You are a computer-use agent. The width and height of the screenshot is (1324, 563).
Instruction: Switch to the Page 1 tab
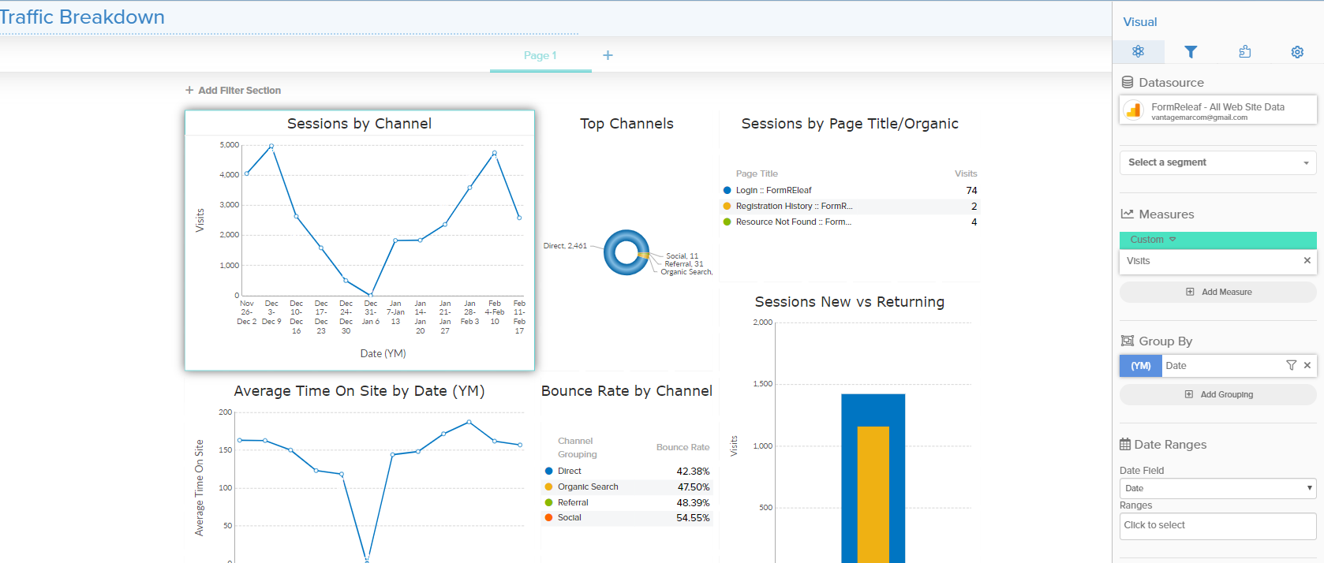click(x=540, y=55)
